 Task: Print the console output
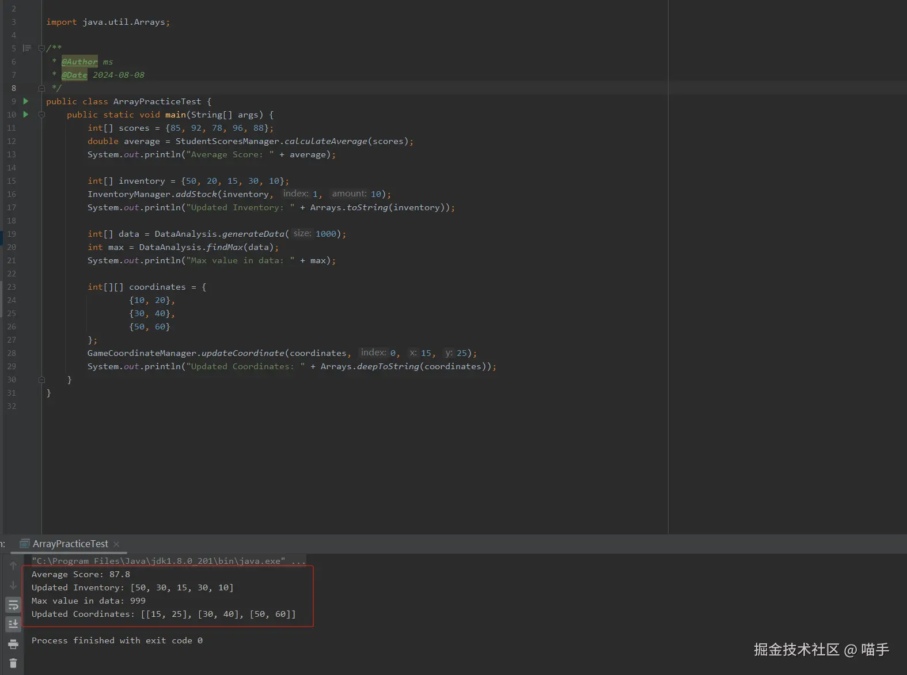tap(13, 644)
